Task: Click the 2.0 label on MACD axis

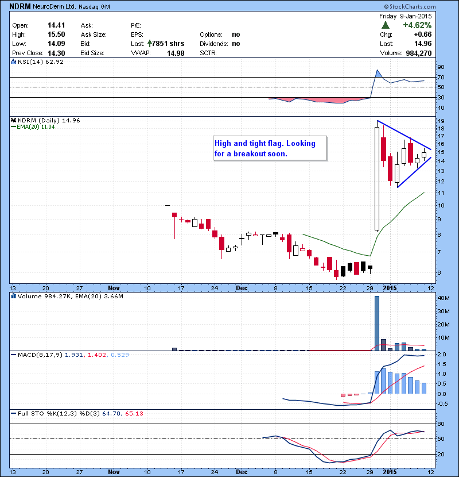Action: [x=442, y=355]
